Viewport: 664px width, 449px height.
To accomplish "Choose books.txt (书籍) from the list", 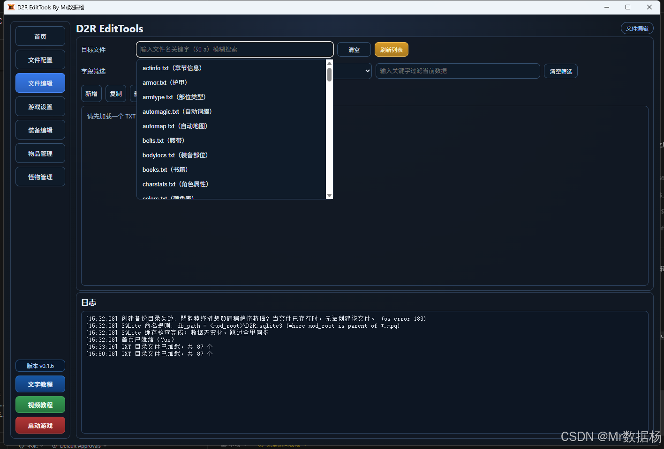I will 232,169.
